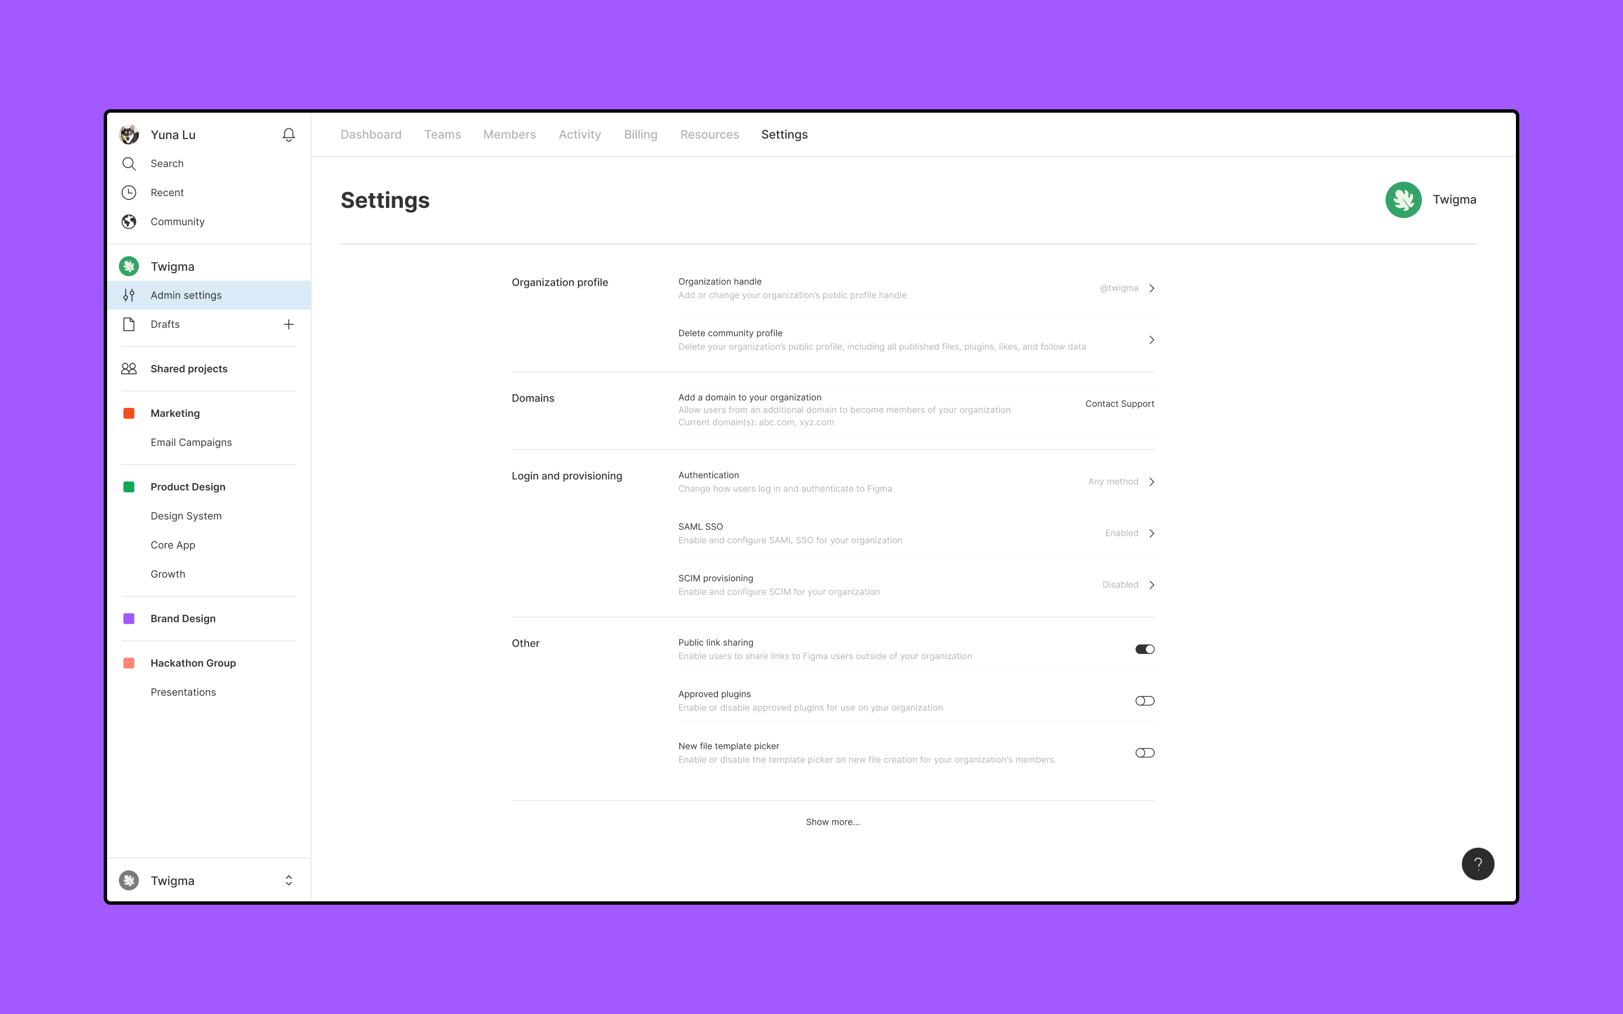The height and width of the screenshot is (1014, 1623).
Task: Click Contact Support link for Domains
Action: click(x=1118, y=403)
